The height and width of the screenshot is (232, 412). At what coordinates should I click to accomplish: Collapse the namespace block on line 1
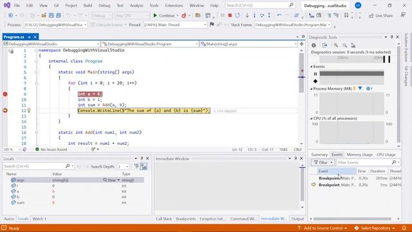pos(36,50)
